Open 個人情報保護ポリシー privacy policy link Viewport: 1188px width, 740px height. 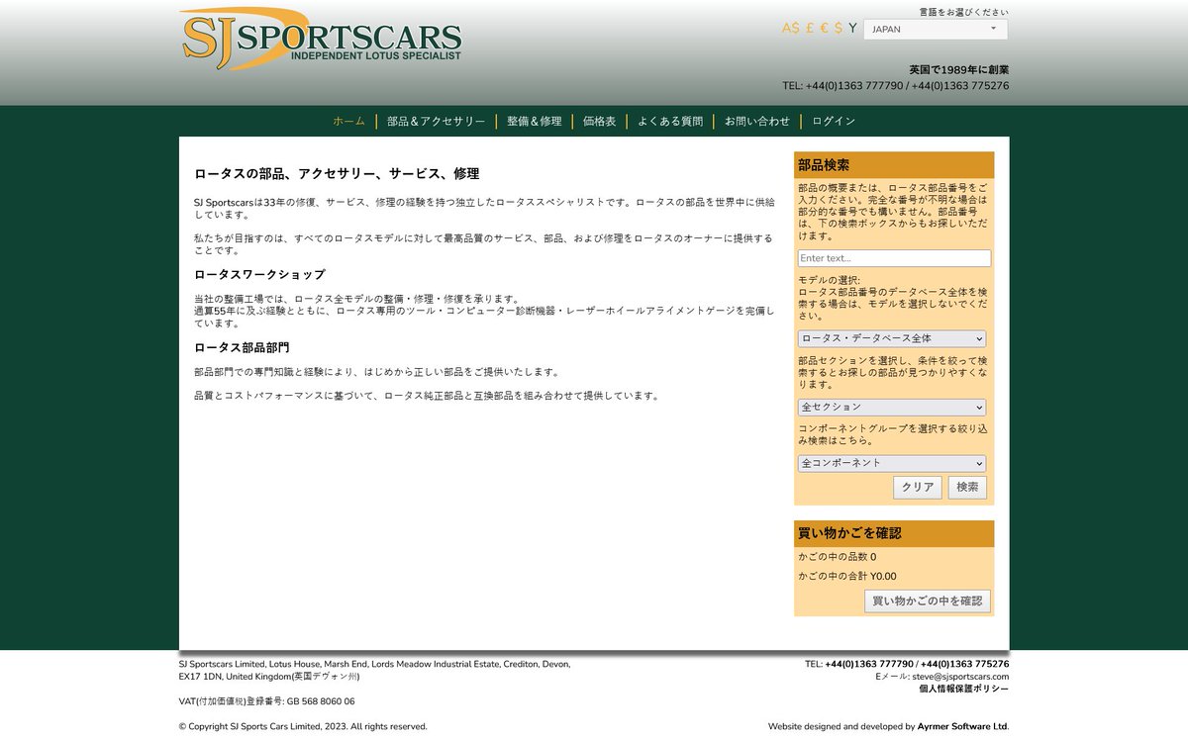(964, 689)
